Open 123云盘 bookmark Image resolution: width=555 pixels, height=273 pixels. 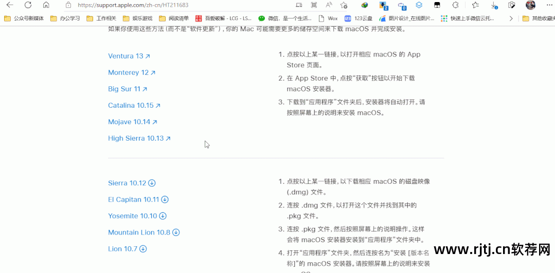coord(359,18)
